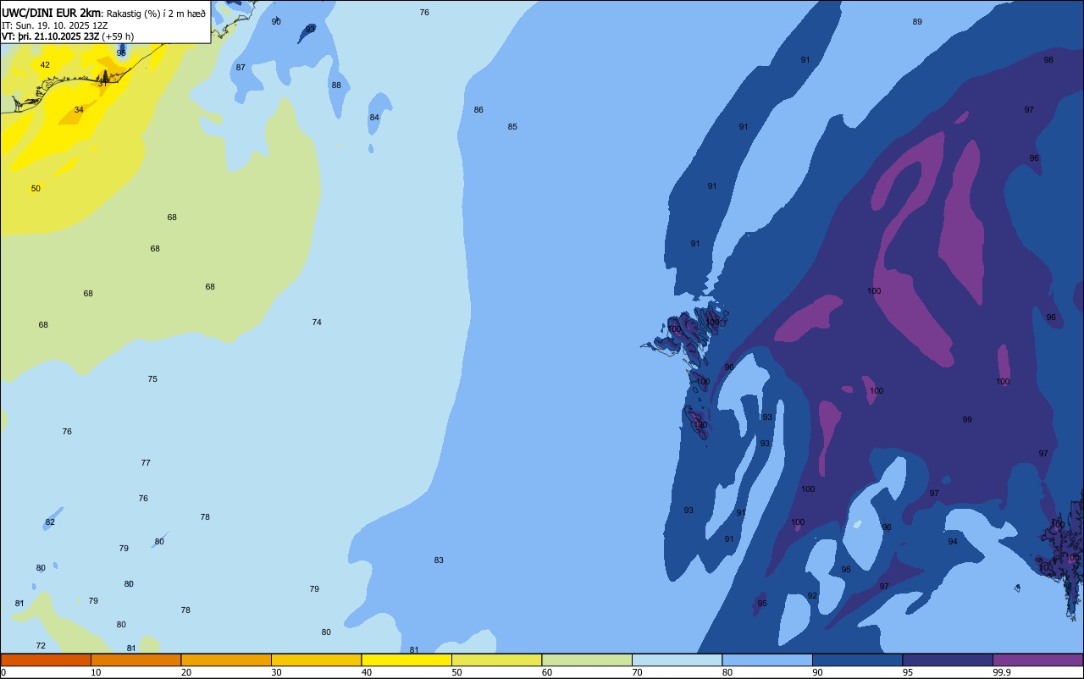1084x679 pixels.
Task: Click the map humidity value 75
Action: coord(152,379)
